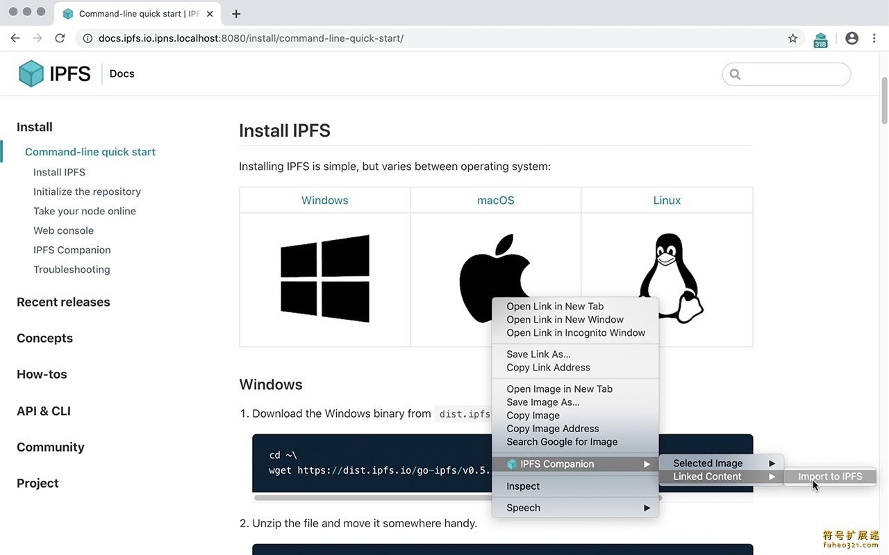889x555 pixels.
Task: Click the Install IPFS page heading
Action: (x=285, y=130)
